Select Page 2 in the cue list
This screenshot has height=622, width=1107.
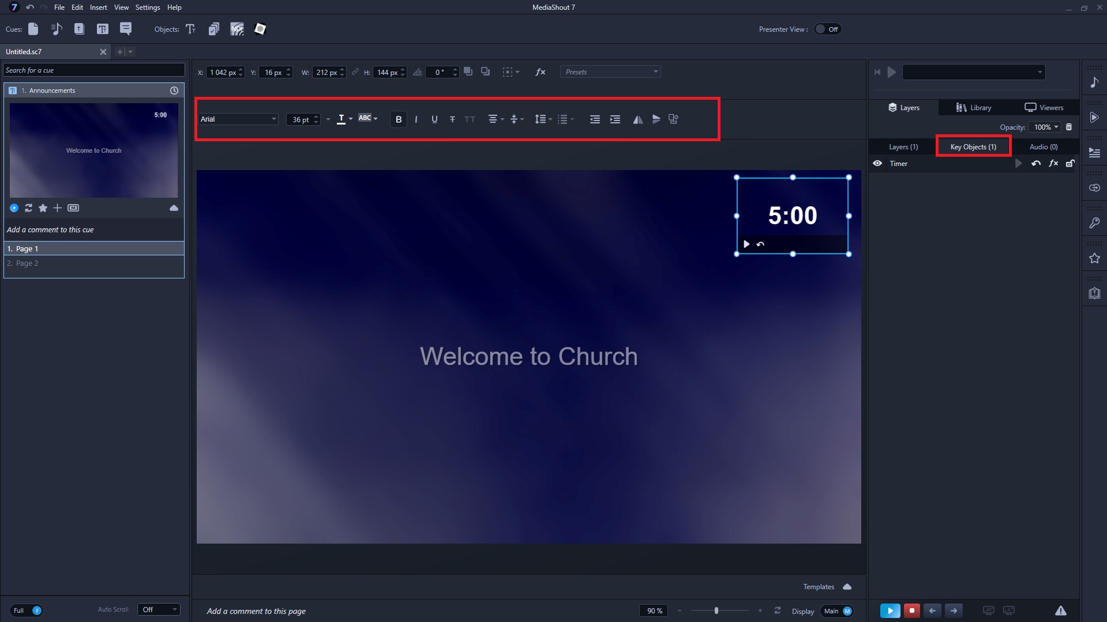pyautogui.click(x=27, y=263)
